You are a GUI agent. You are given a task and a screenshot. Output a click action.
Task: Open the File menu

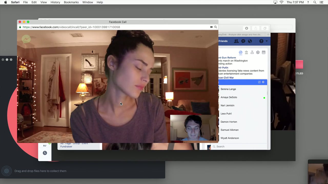pos(25,2)
